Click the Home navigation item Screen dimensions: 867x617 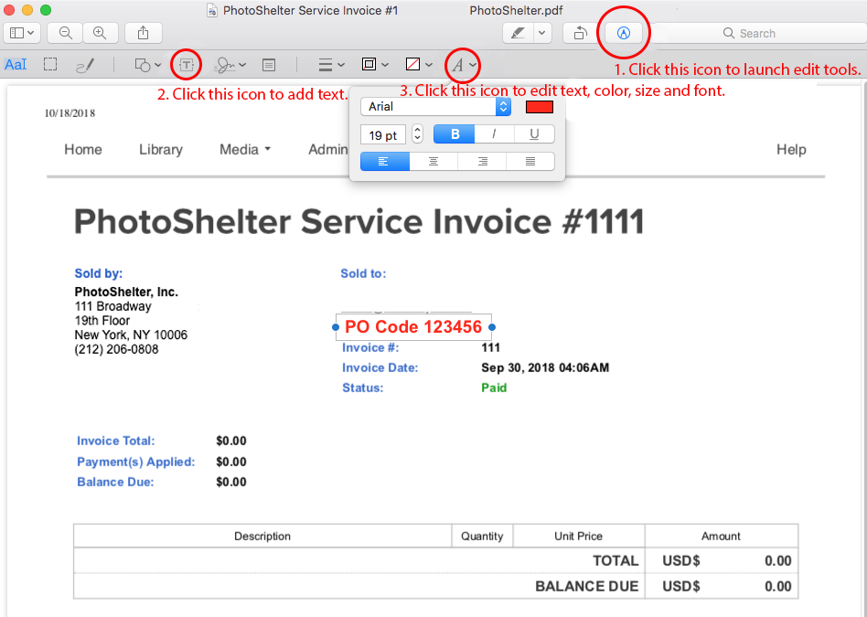click(x=83, y=149)
